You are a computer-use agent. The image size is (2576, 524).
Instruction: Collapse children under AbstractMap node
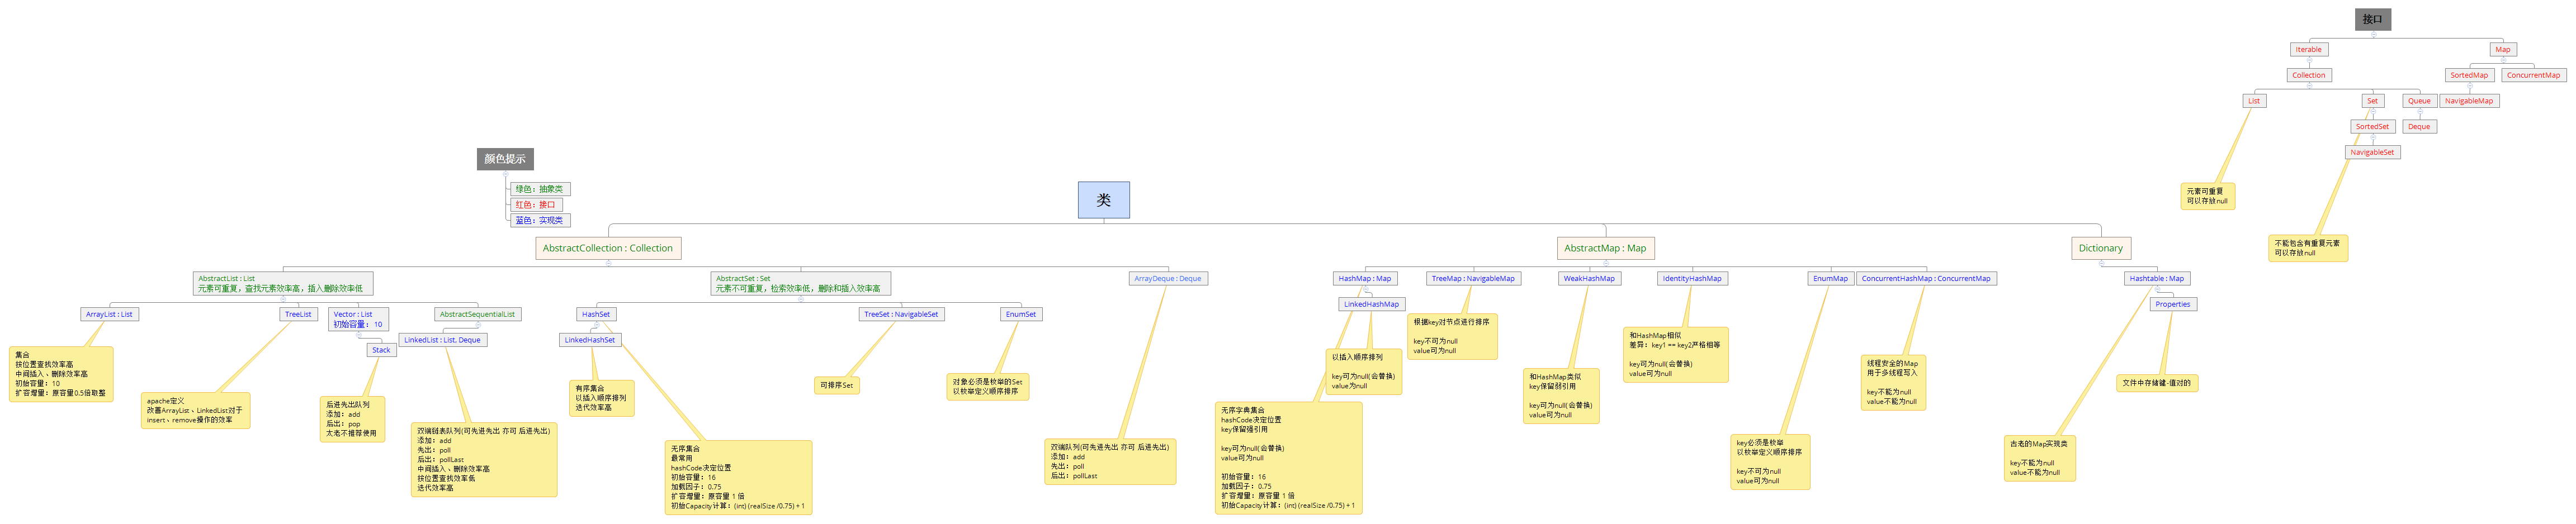[1605, 263]
